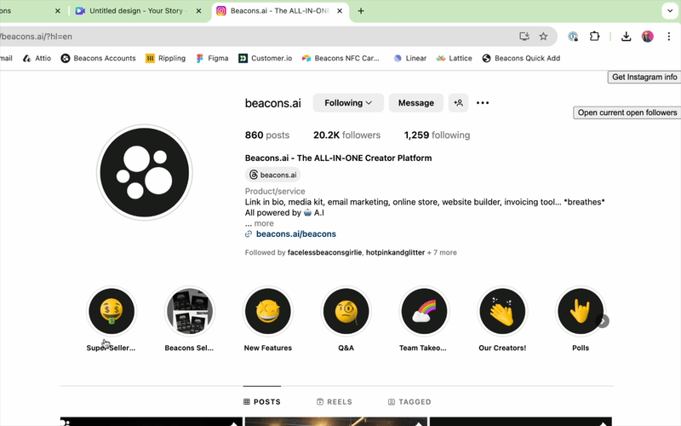Open the Beacons Sel... story highlight

pyautogui.click(x=190, y=311)
